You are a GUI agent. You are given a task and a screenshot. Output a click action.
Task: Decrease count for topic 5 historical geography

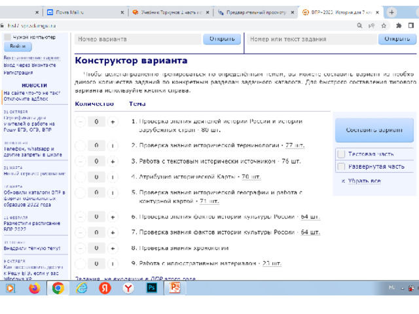click(80, 193)
